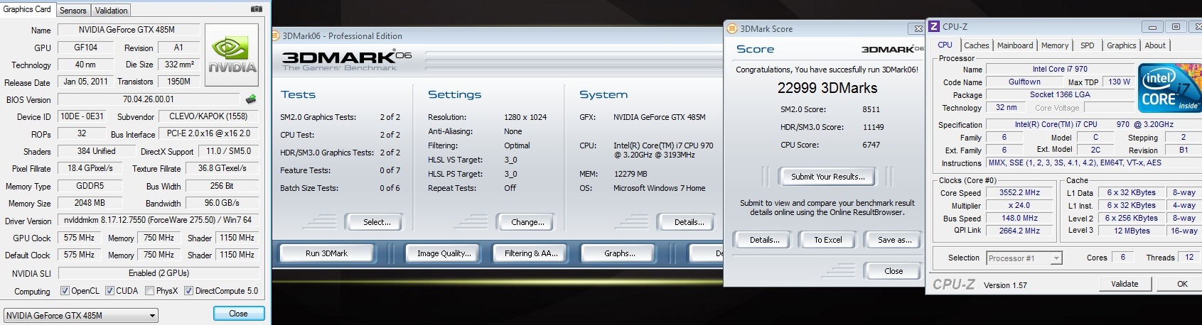Minimize the CPU-Z window
This screenshot has width=1202, height=325.
point(1152,27)
